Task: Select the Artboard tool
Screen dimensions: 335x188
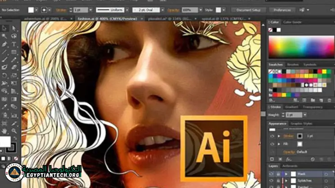Action: tap(4, 123)
